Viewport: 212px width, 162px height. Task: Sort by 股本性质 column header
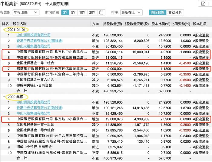pyautogui.click(x=200, y=24)
